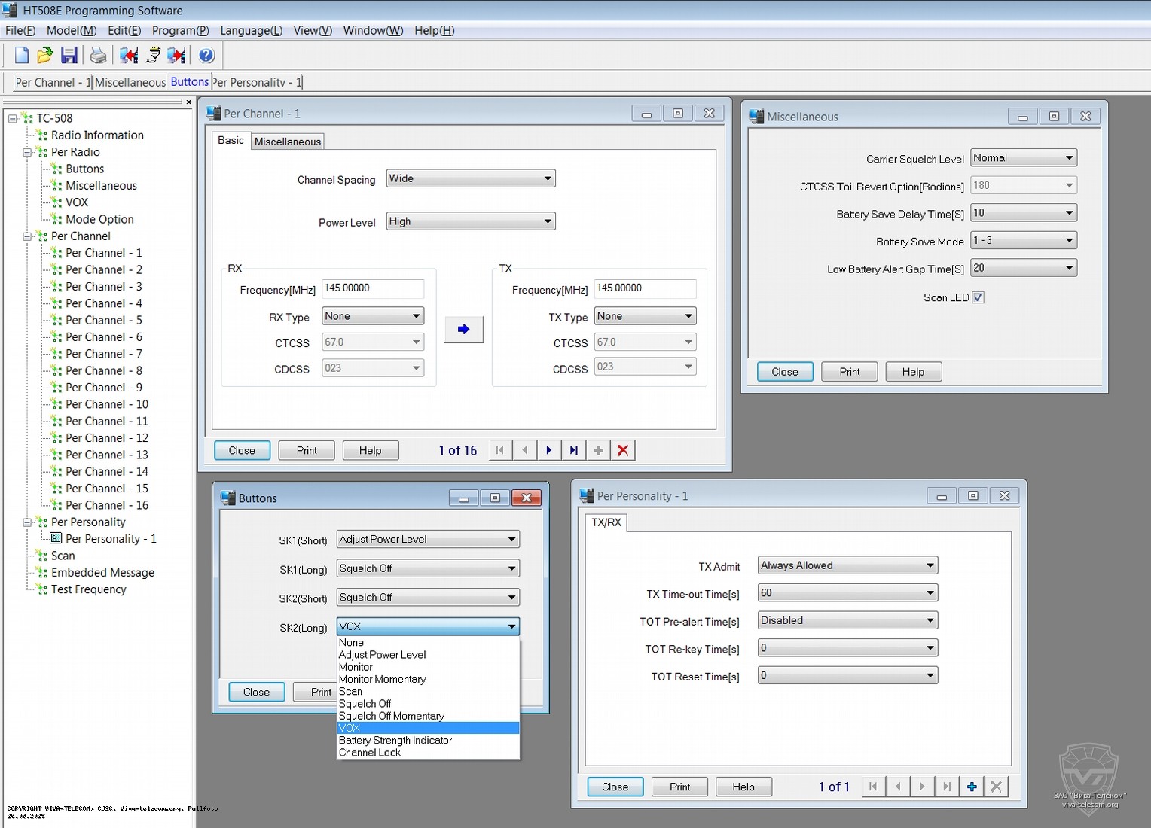Open the Carrier Squelch Level dropdown
The height and width of the screenshot is (828, 1151).
click(x=1023, y=158)
